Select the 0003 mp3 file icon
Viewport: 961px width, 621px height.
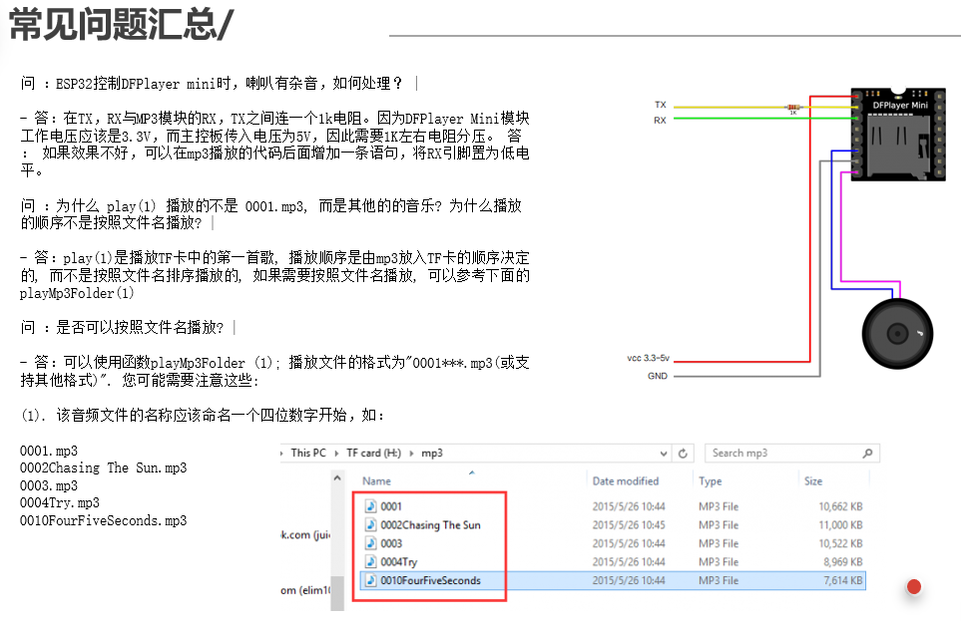(x=370, y=542)
